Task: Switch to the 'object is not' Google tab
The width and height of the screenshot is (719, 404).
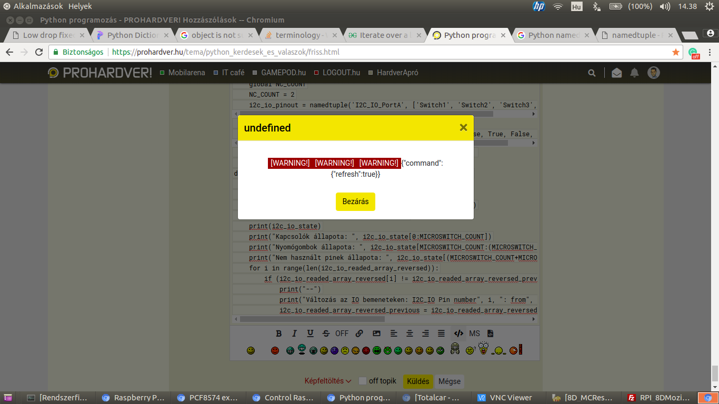Action: (x=216, y=35)
